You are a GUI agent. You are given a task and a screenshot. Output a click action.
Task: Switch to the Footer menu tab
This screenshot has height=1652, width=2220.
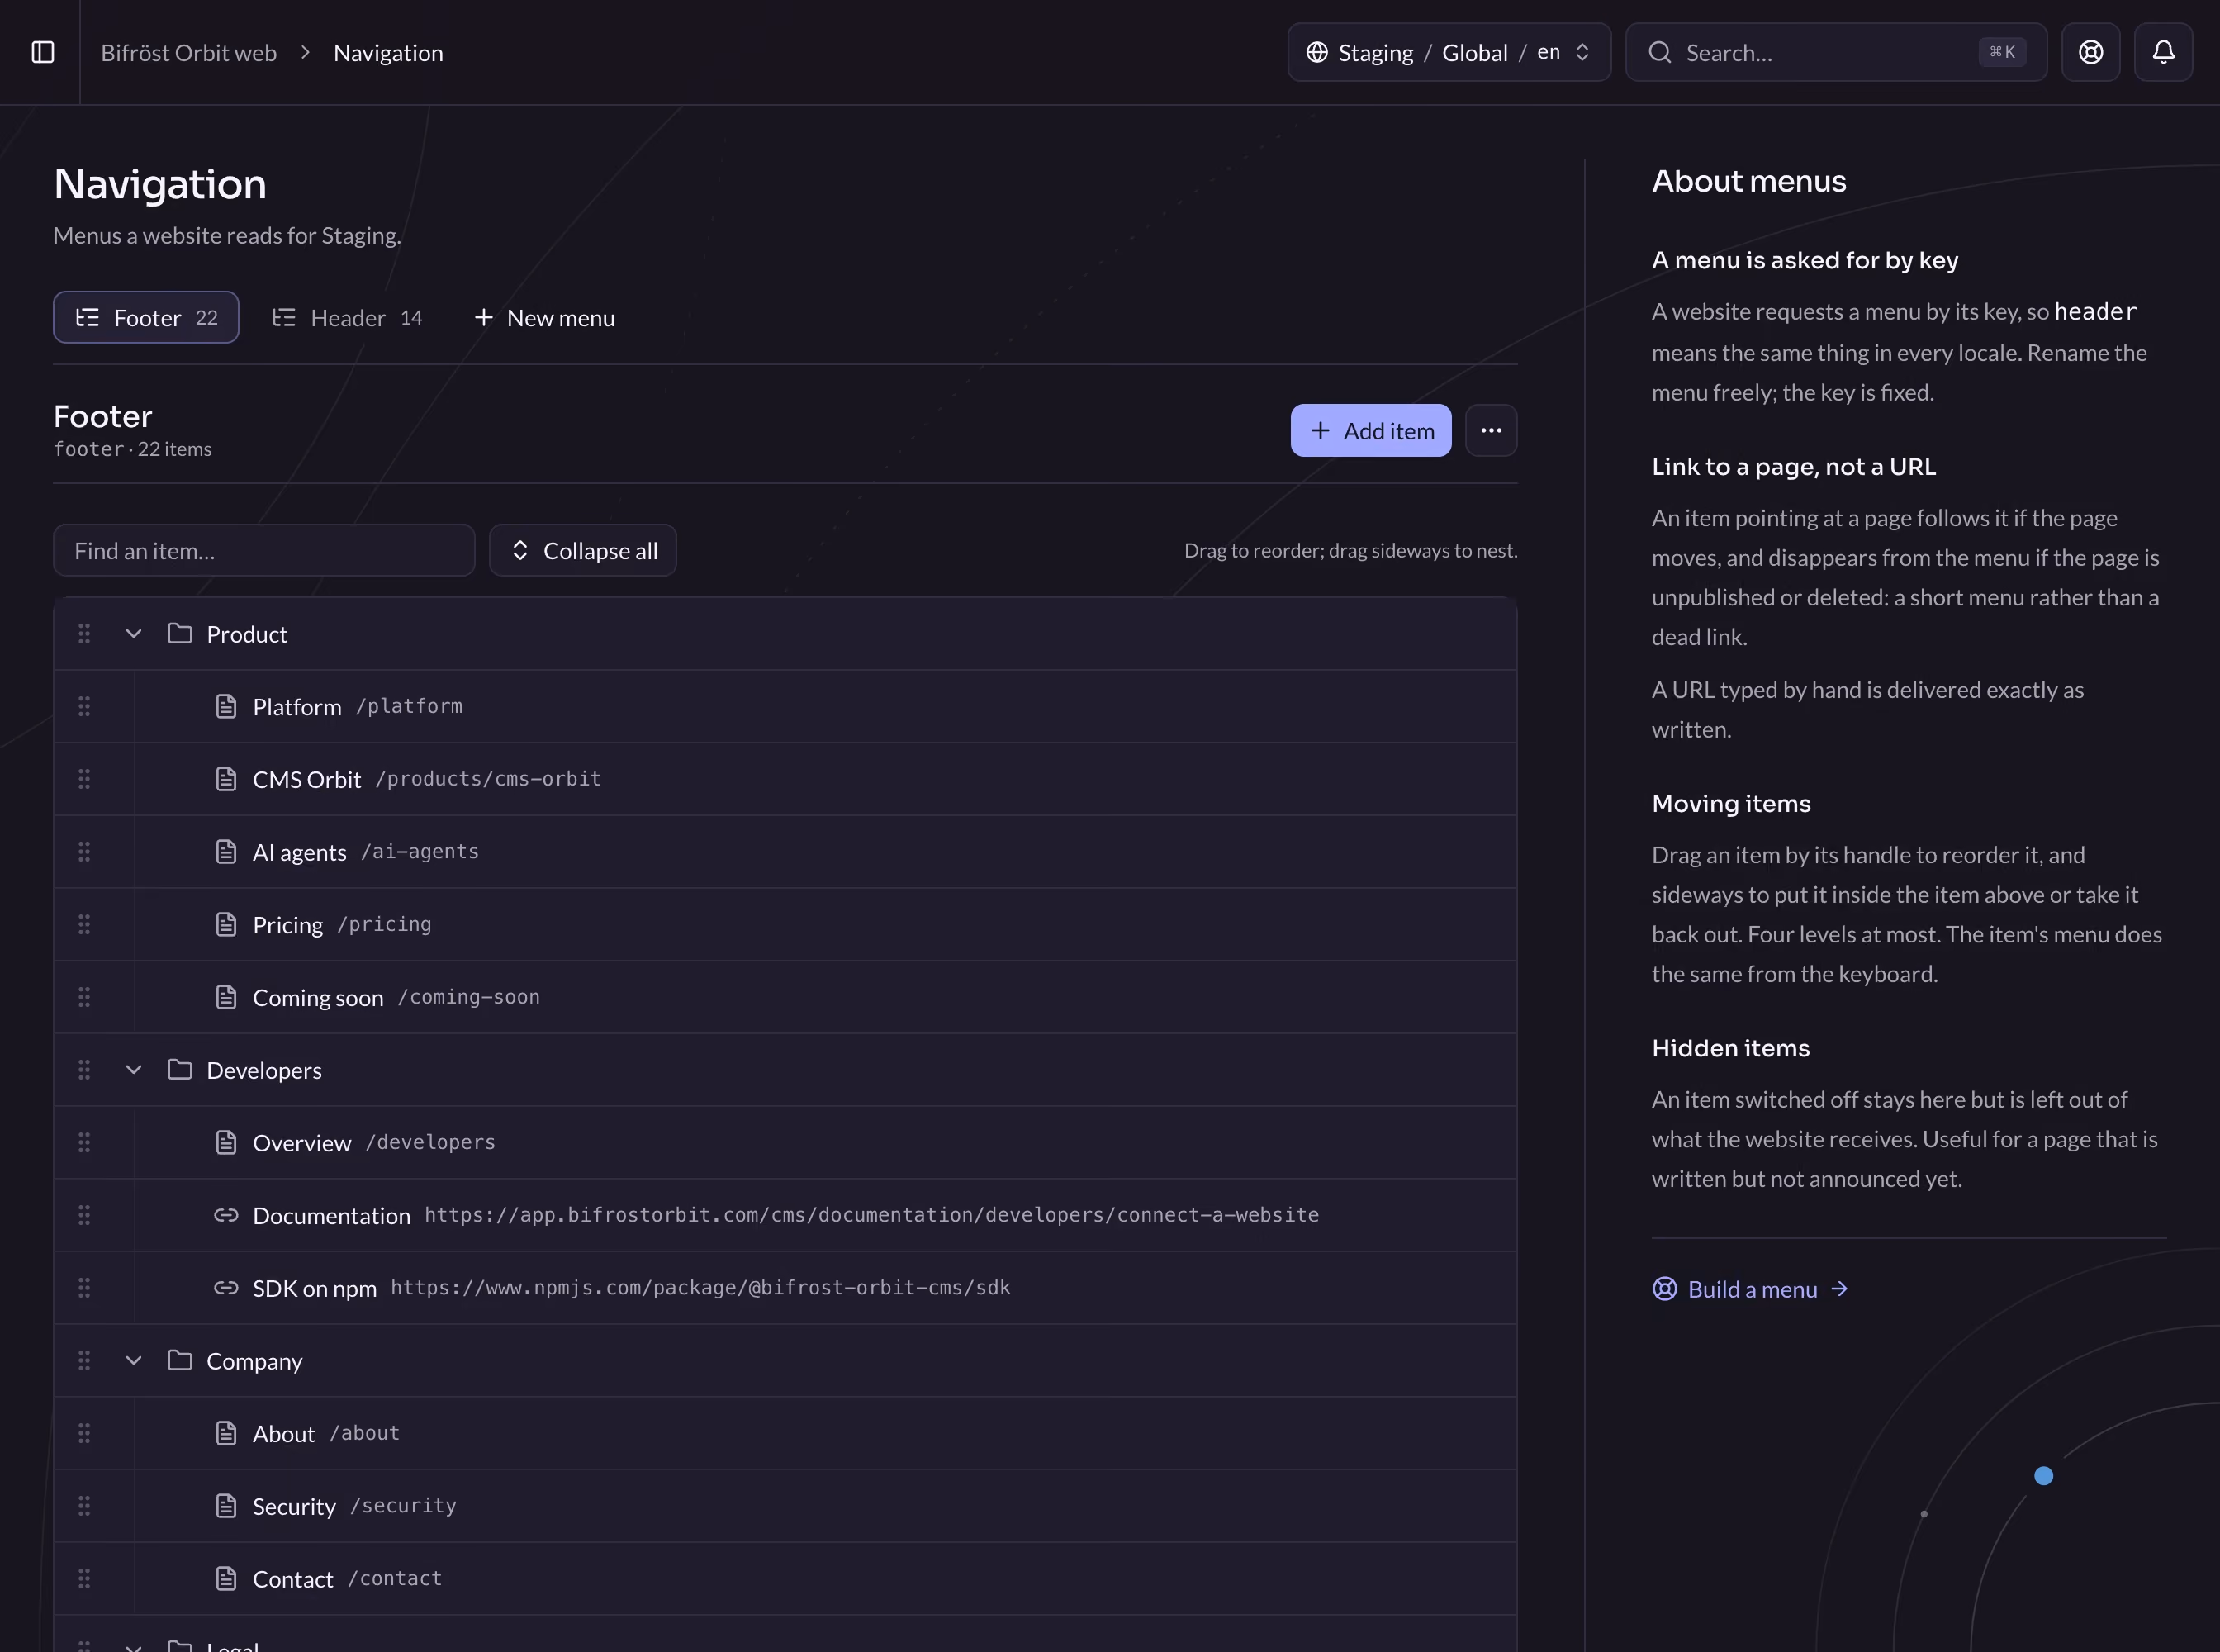pos(146,317)
